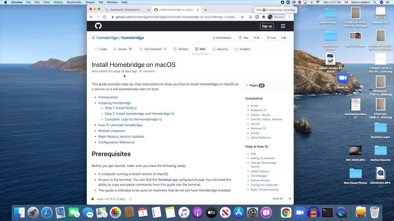394x221 pixels.
Task: Open Apple TV from the dock
Action: (x=211, y=212)
